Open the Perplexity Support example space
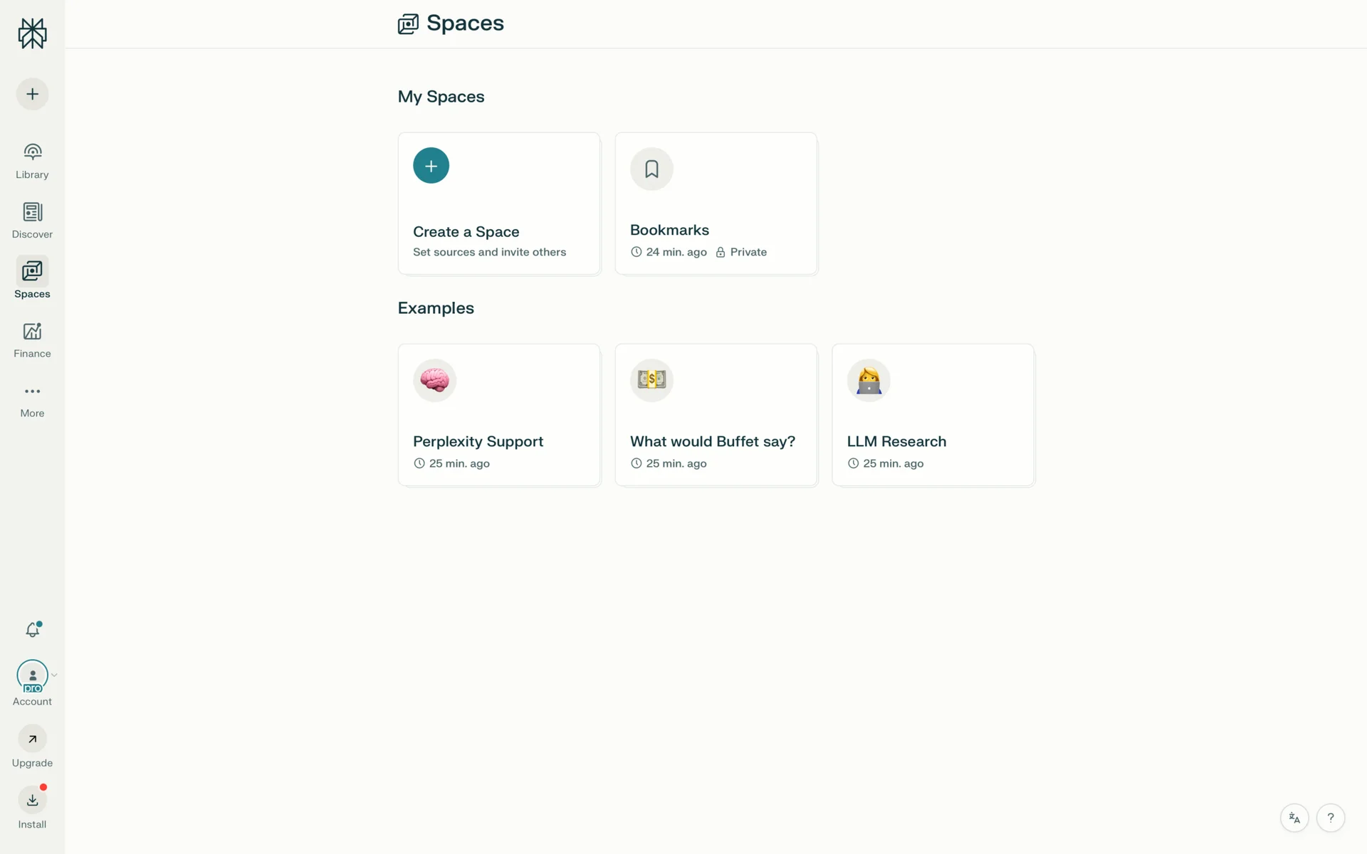 (498, 415)
